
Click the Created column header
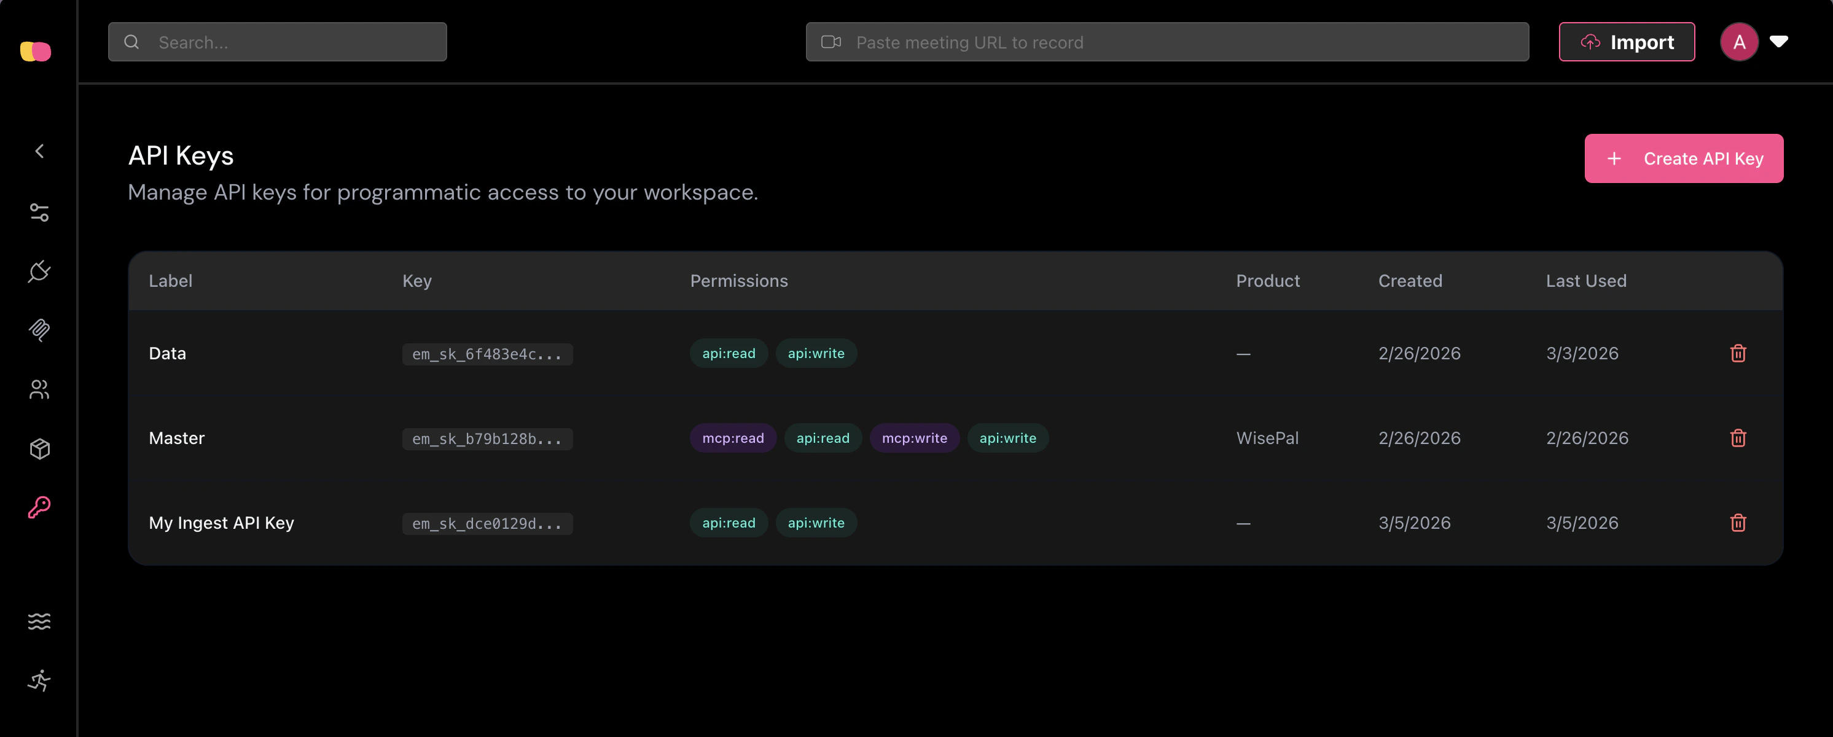tap(1410, 281)
